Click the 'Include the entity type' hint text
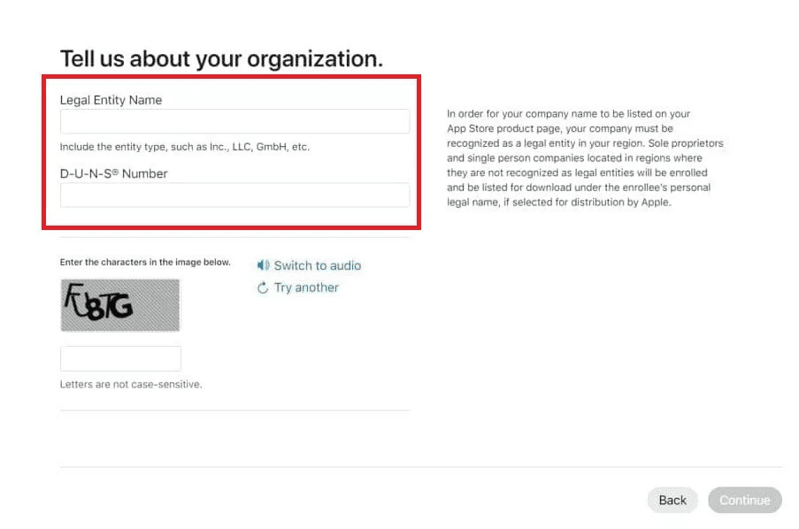Screen dimensions: 799x529 (184, 147)
